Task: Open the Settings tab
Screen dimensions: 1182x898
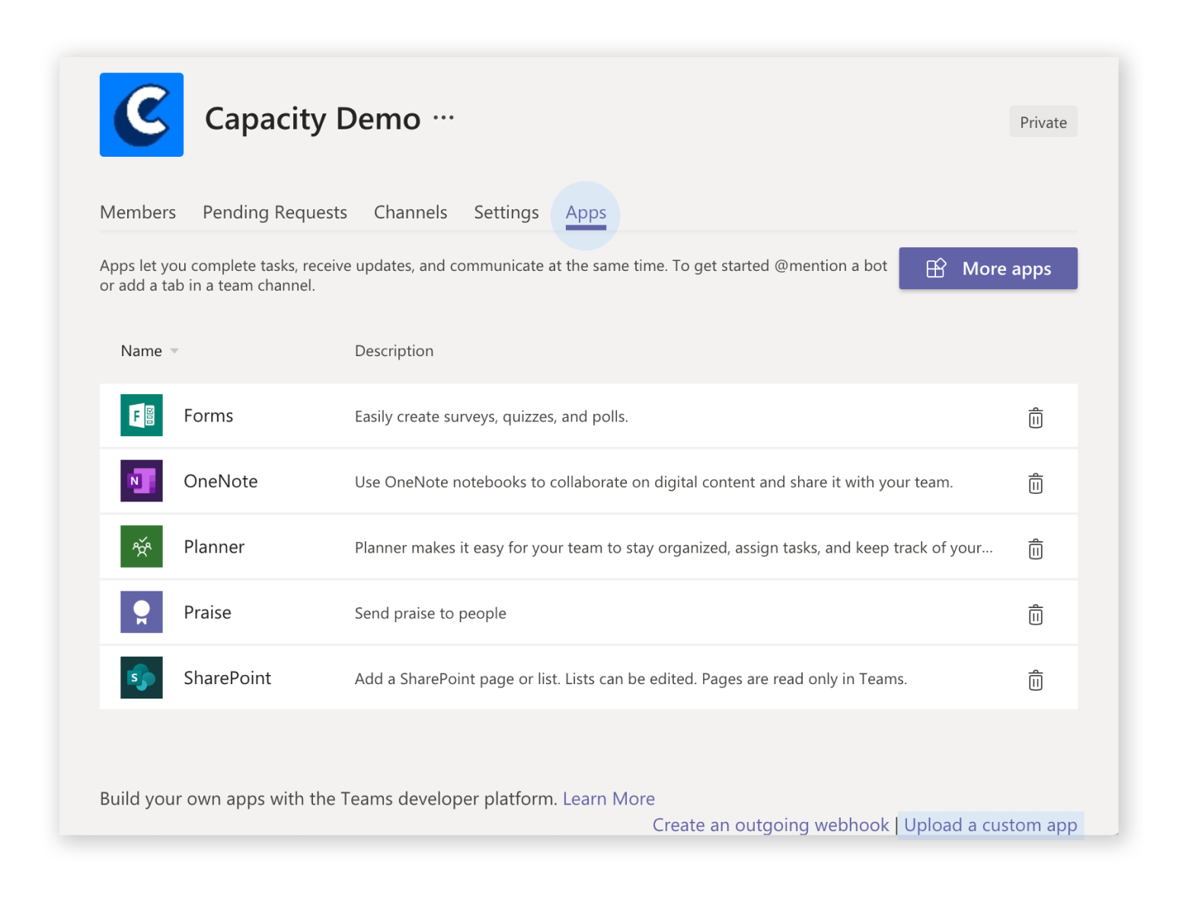Action: 506,212
